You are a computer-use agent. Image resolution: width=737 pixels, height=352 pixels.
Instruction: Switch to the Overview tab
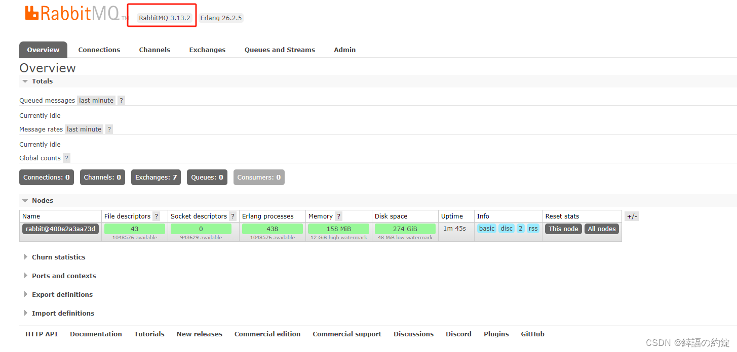[43, 50]
